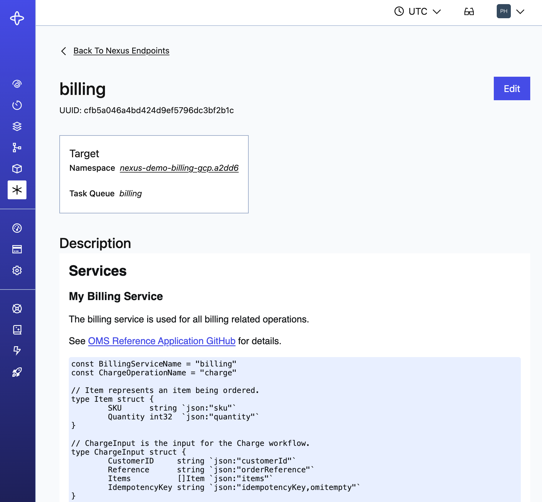Select the rocket icon at sidebar bottom
The width and height of the screenshot is (542, 502).
[x=17, y=373]
